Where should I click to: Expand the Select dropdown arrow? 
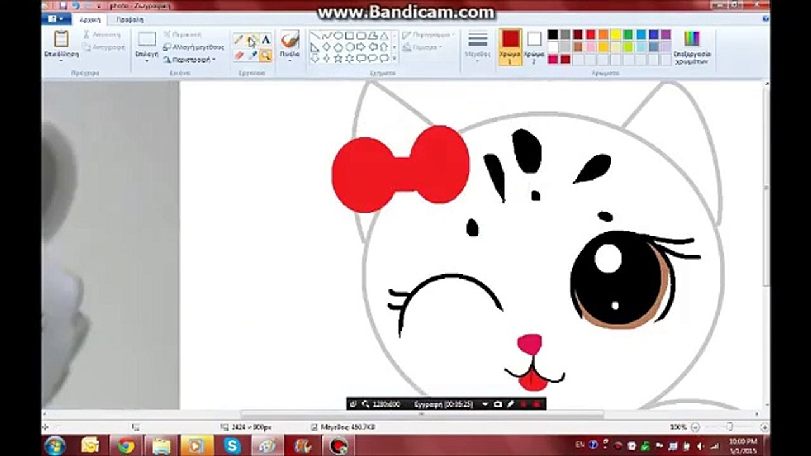pos(147,61)
